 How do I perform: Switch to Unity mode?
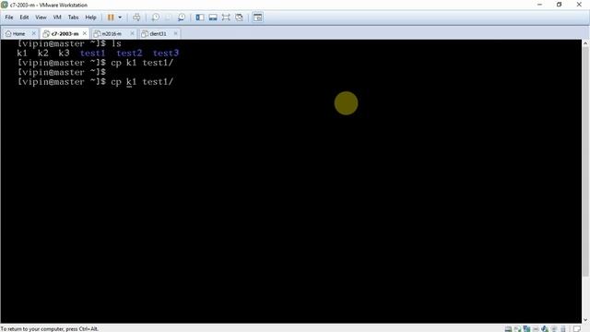(x=239, y=18)
